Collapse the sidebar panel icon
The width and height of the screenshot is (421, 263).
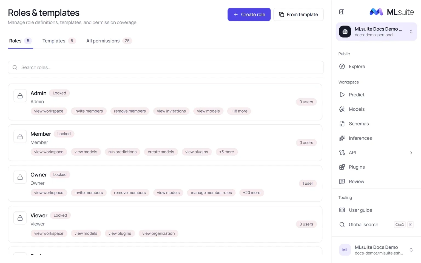(x=342, y=12)
